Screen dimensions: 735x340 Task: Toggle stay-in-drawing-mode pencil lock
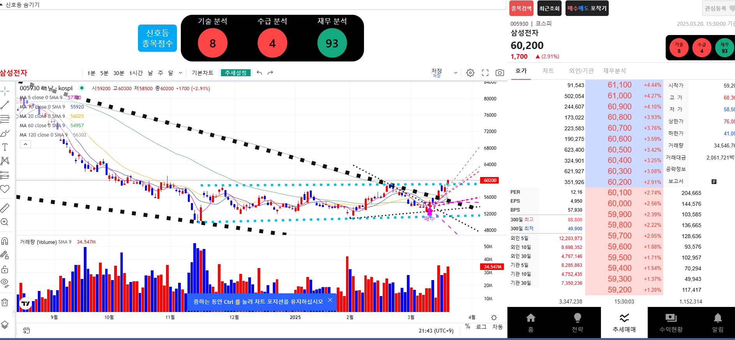coord(5,255)
